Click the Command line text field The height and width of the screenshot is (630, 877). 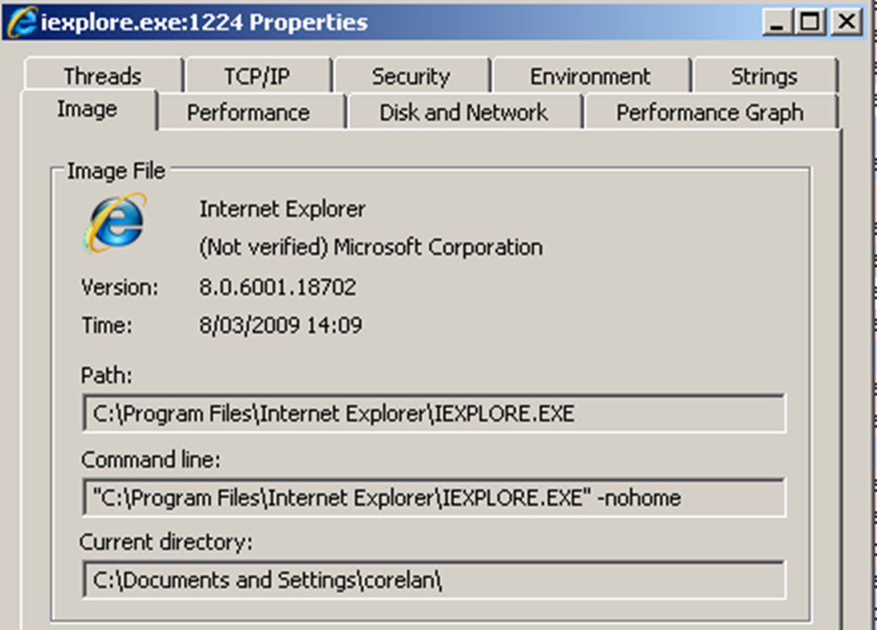(x=433, y=497)
